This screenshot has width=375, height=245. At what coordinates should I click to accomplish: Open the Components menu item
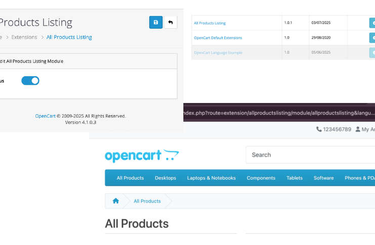click(261, 178)
